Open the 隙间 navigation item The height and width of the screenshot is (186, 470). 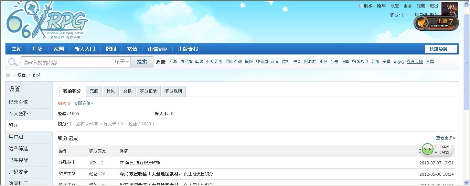coord(111,49)
